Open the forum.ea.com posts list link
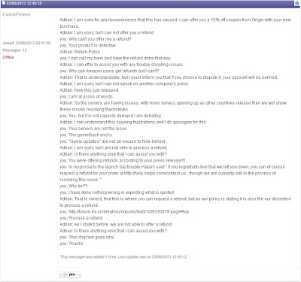Image resolution: width=301 pixels, height=282 pixels. pyautogui.click(x=129, y=211)
